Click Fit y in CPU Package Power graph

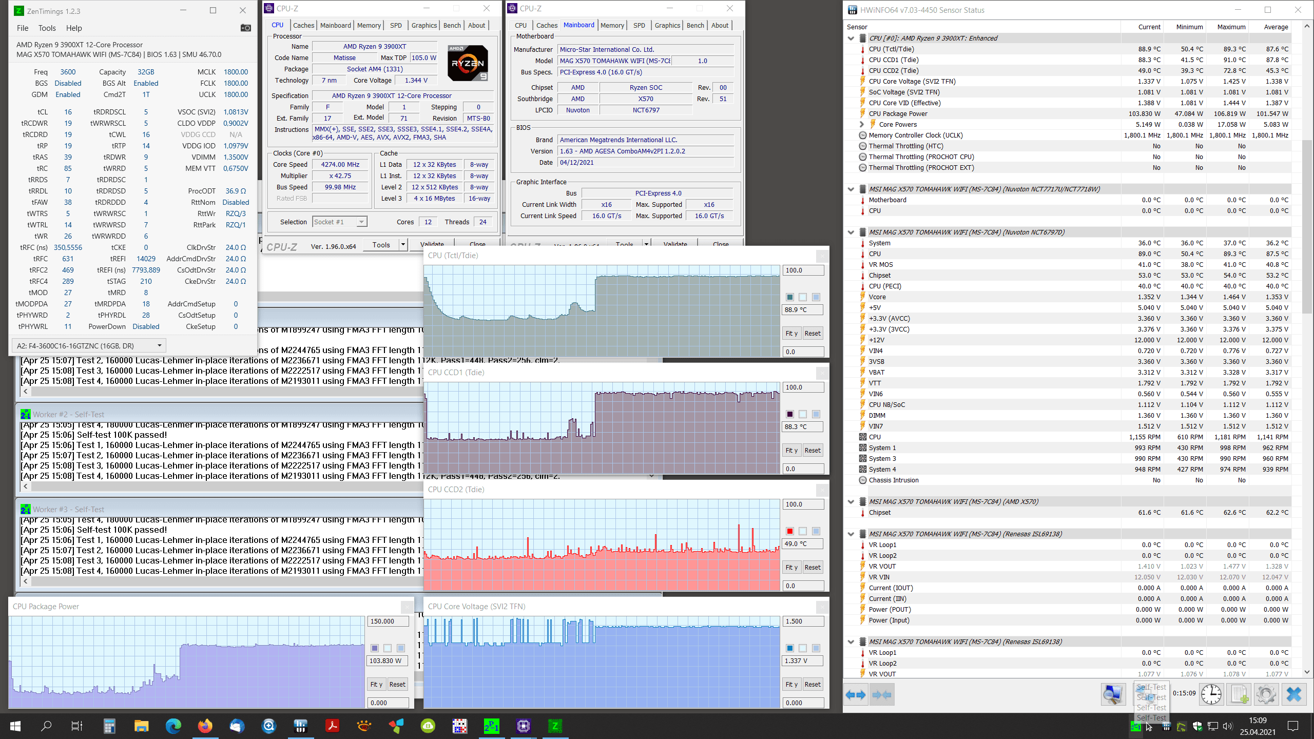(376, 684)
